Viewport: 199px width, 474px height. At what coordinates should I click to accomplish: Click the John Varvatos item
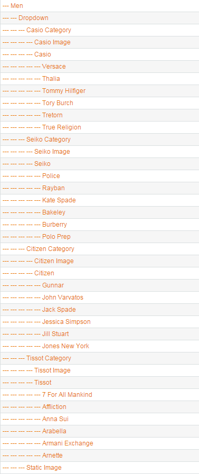point(62,298)
